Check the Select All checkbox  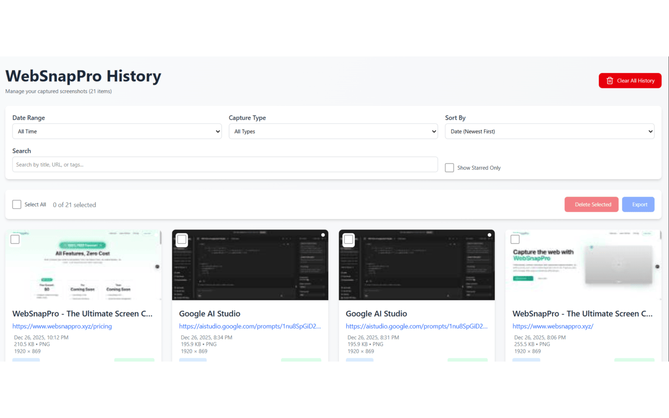tap(16, 204)
